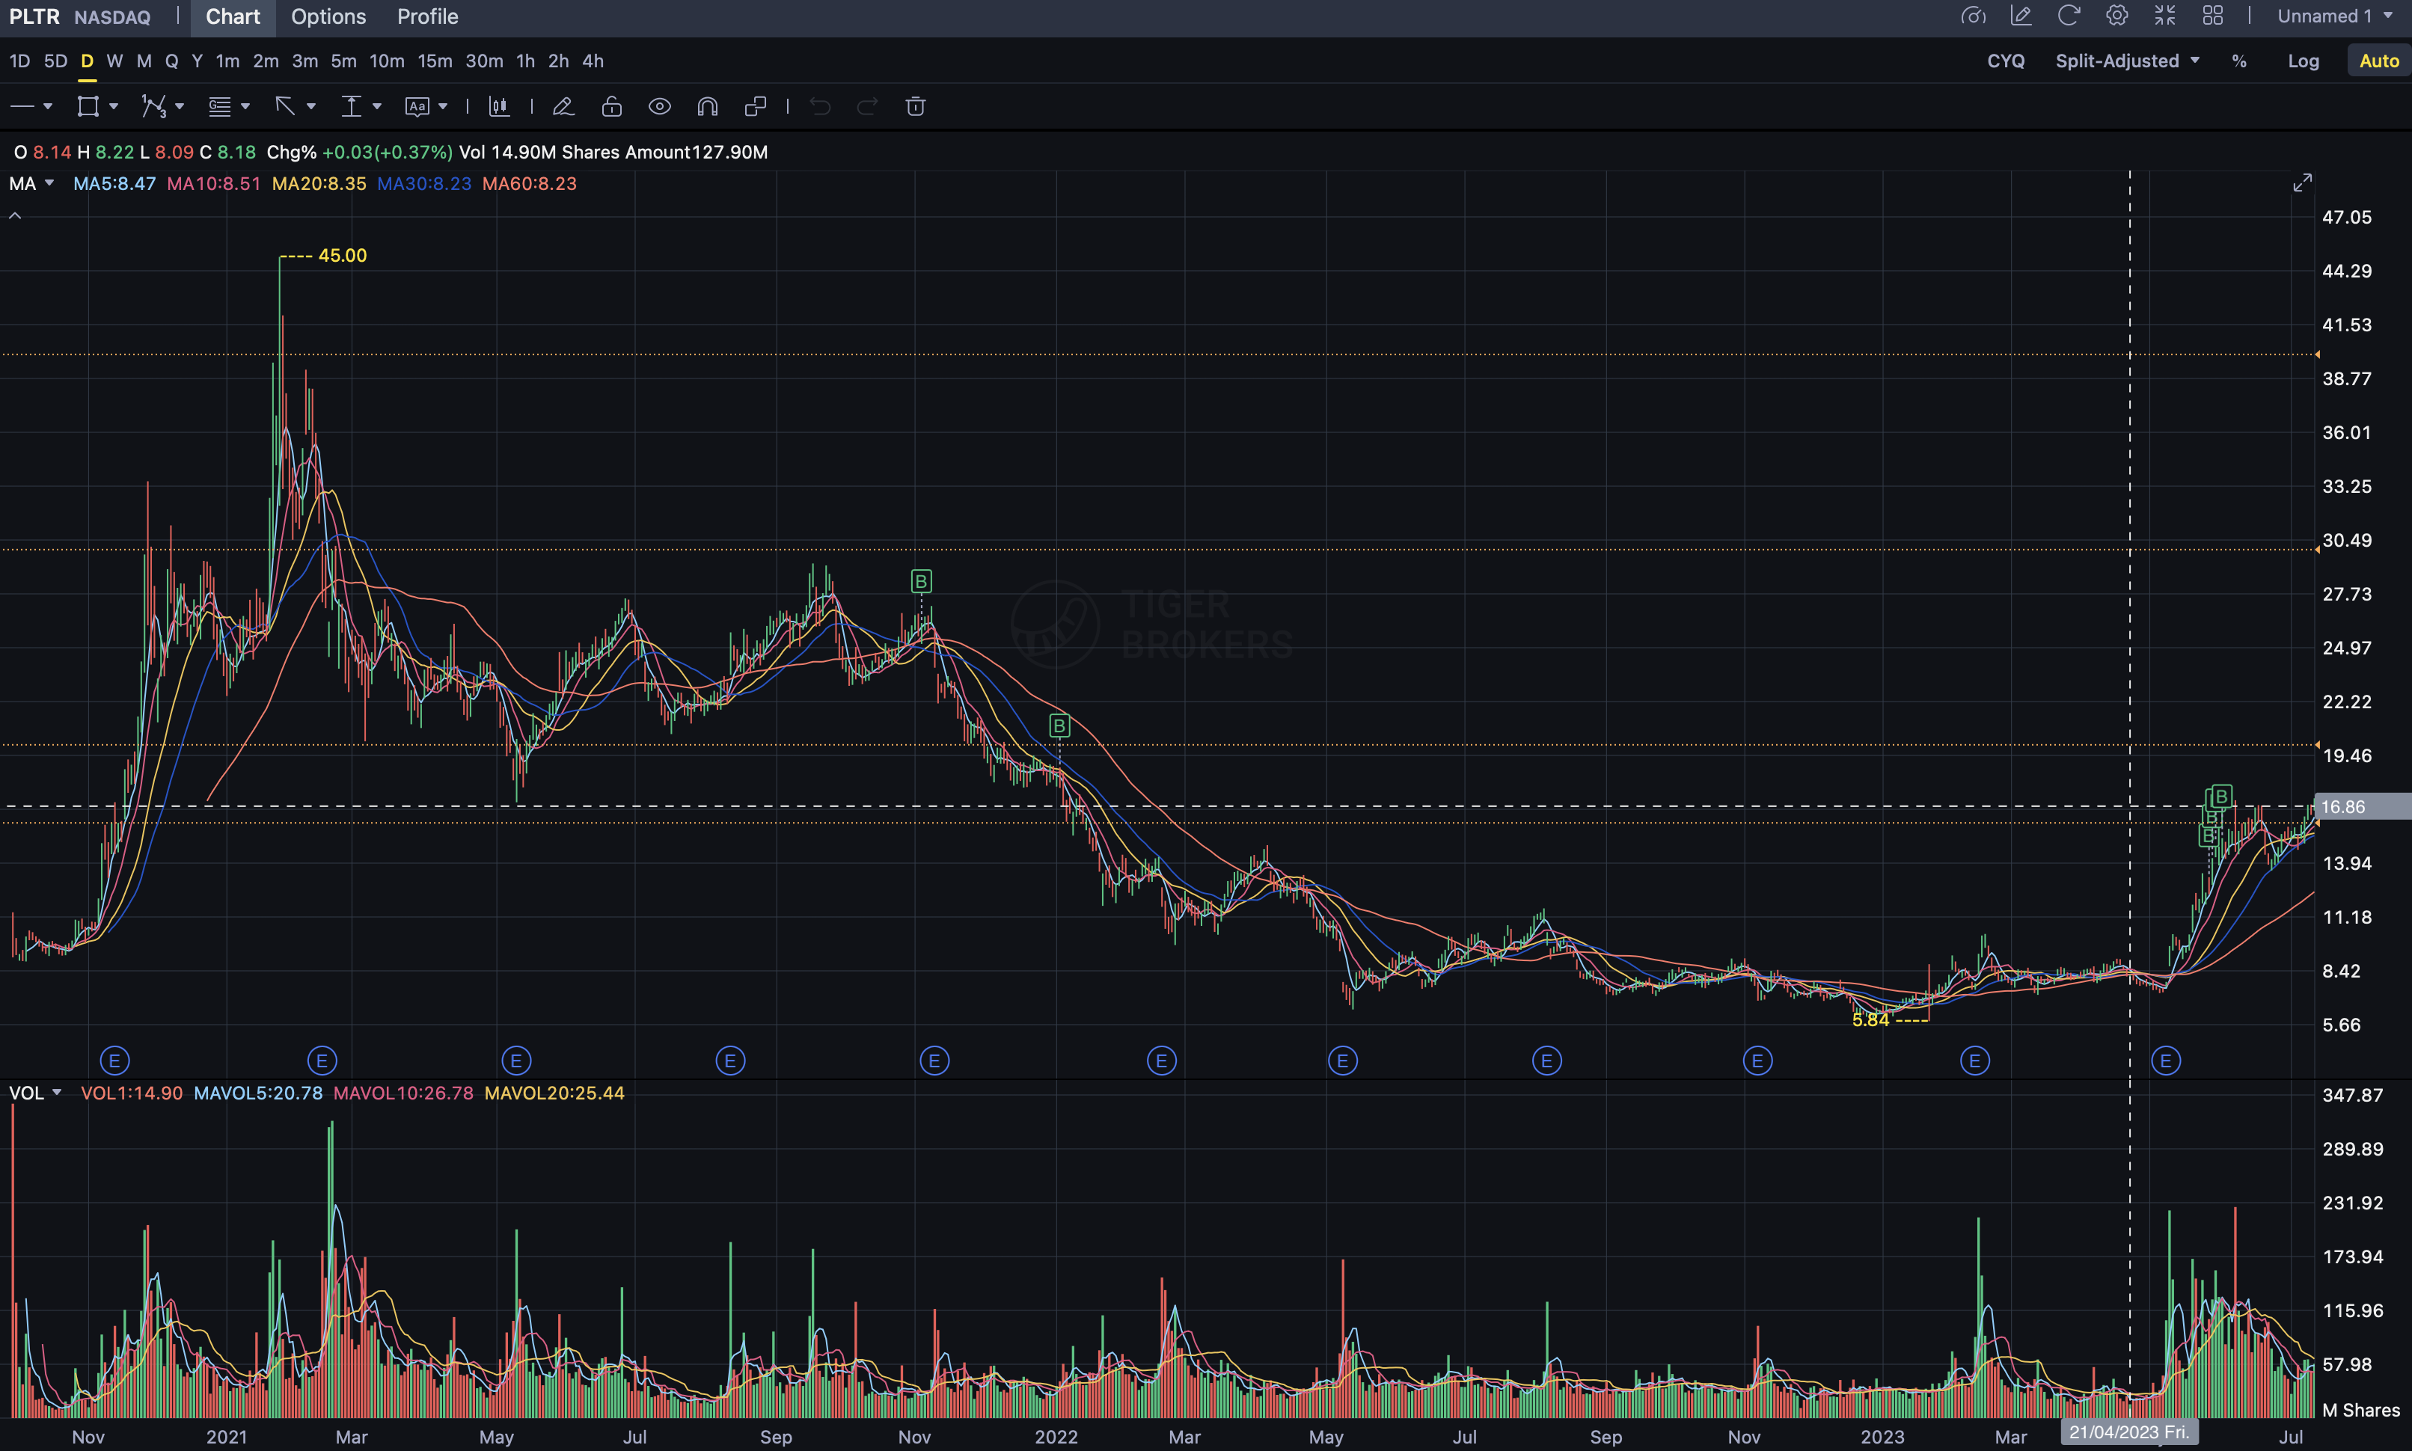The width and height of the screenshot is (2412, 1451).
Task: Switch to the M monthly period
Action: pos(144,61)
